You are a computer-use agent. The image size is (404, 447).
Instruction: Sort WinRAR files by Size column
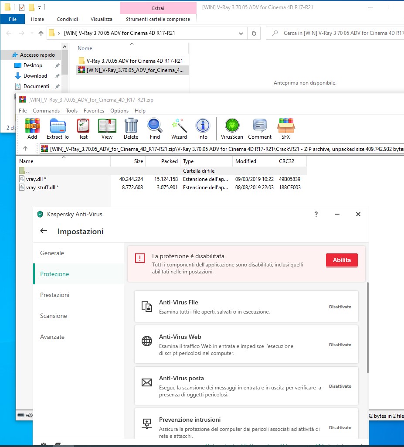coord(128,161)
